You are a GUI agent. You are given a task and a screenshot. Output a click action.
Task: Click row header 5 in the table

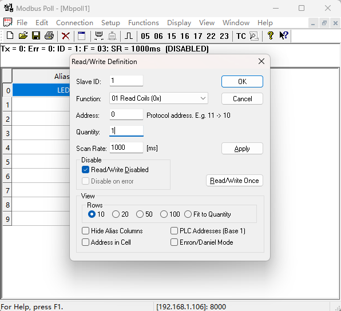click(7, 162)
